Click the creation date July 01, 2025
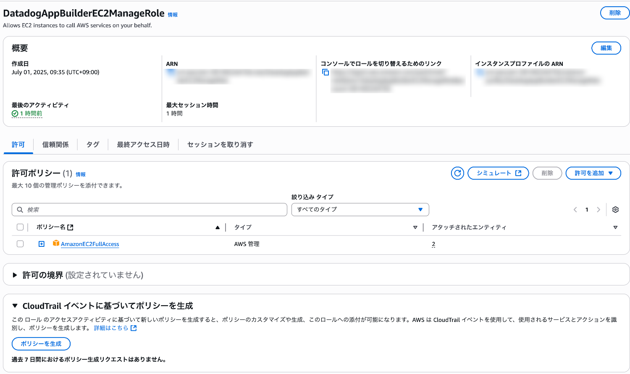Image resolution: width=630 pixels, height=374 pixels. click(55, 72)
